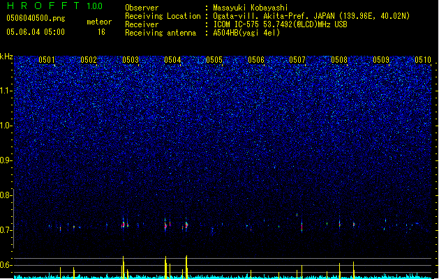Viewport: 439px width, 279px height.
Task: Click receiver value ICOM IC-575 53.7492 MHz USB
Action: pos(280,24)
